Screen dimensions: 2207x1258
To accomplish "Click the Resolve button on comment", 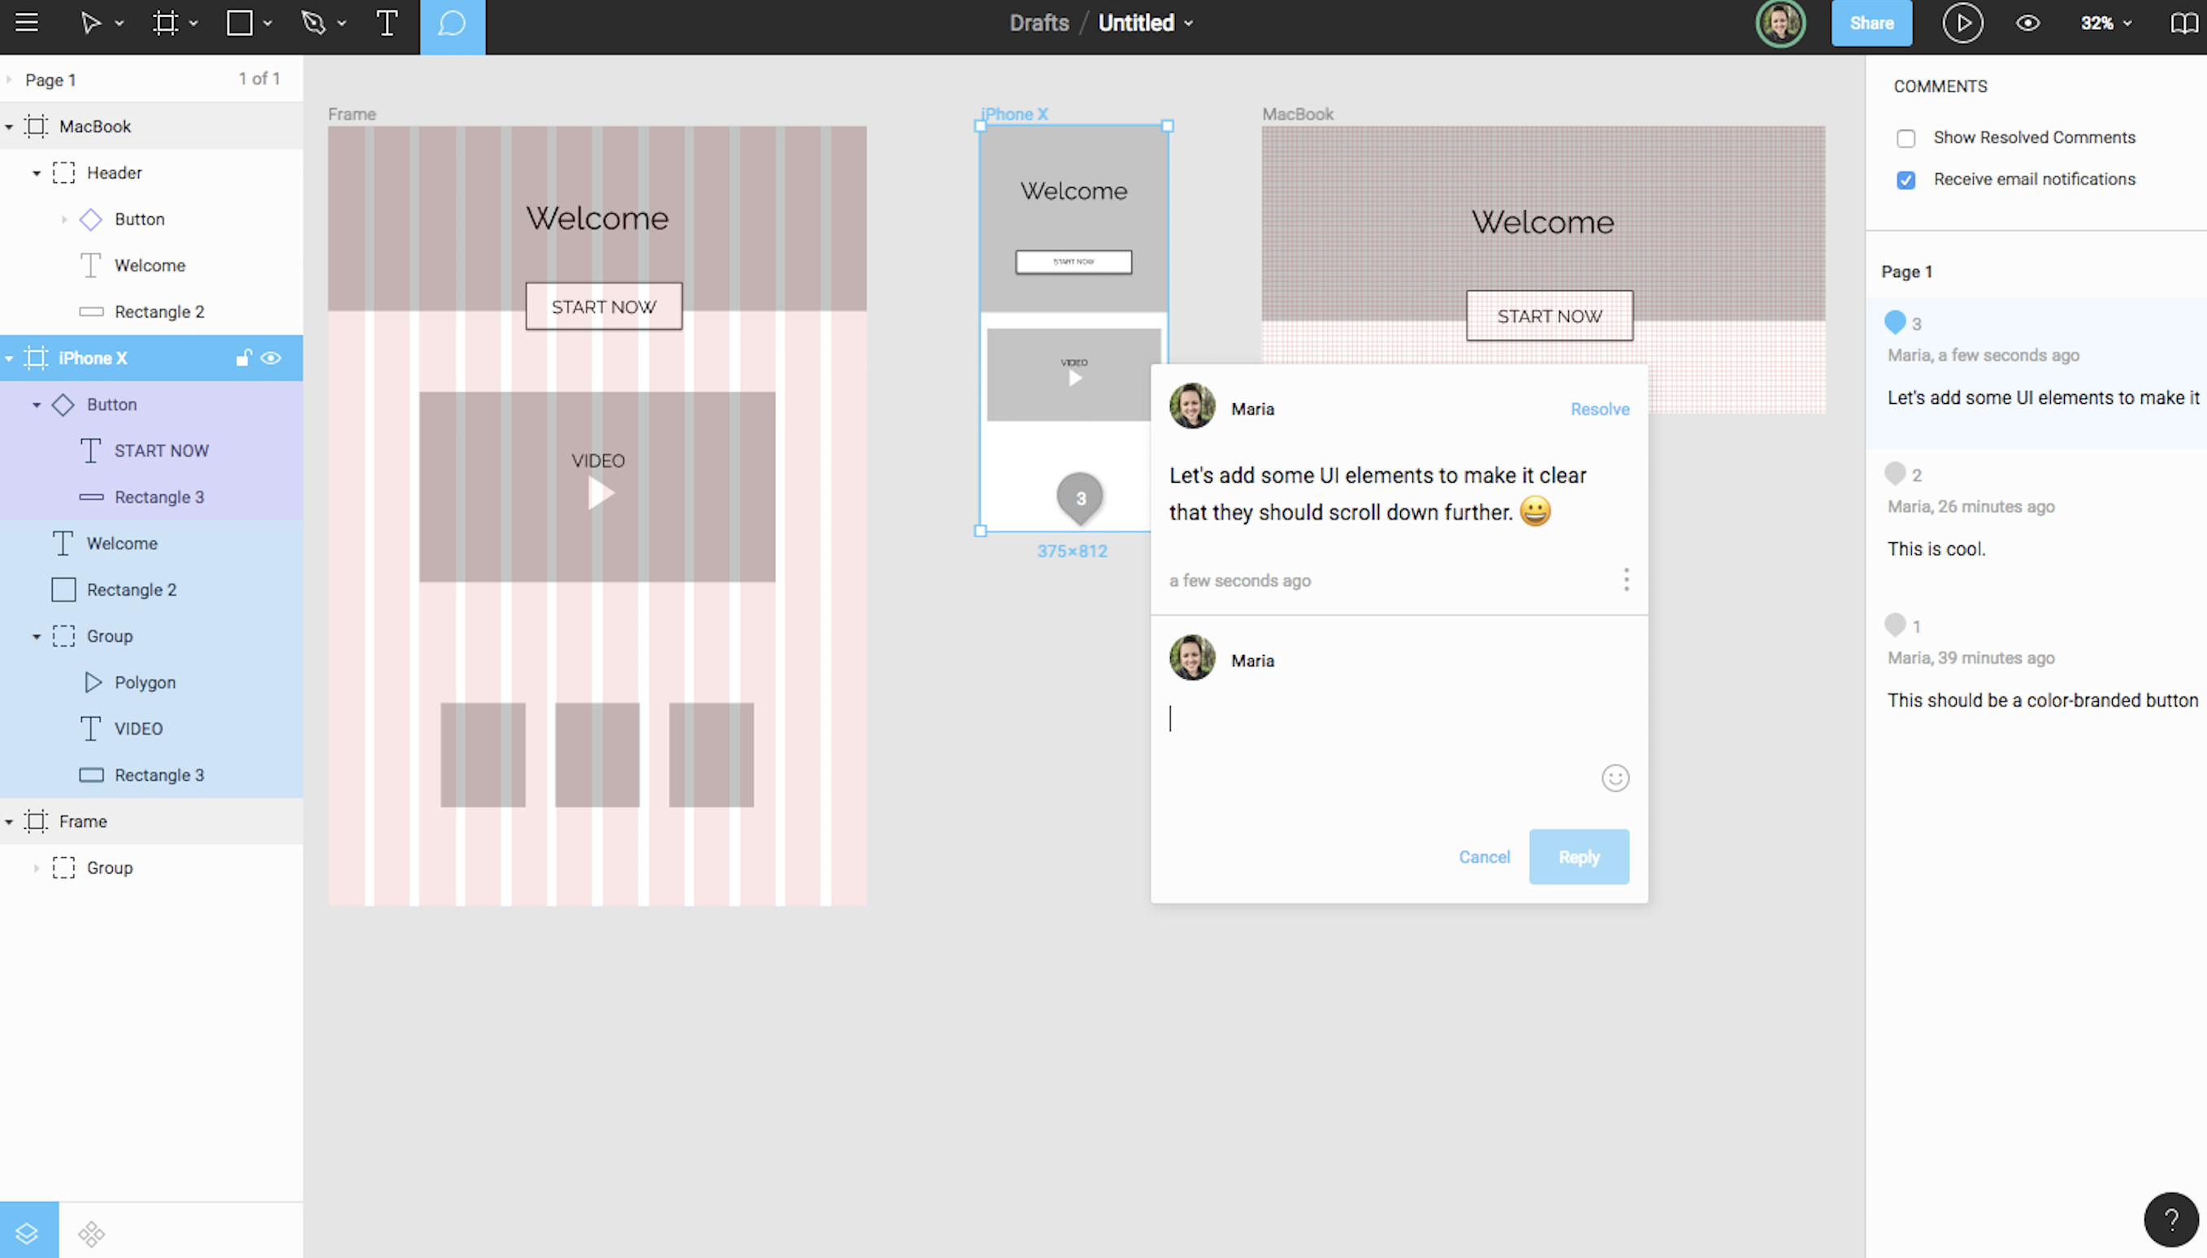I will (1601, 408).
